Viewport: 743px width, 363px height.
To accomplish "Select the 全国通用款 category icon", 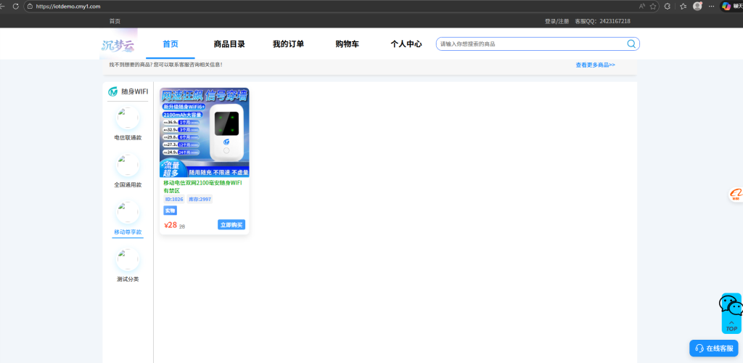I will coord(128,165).
